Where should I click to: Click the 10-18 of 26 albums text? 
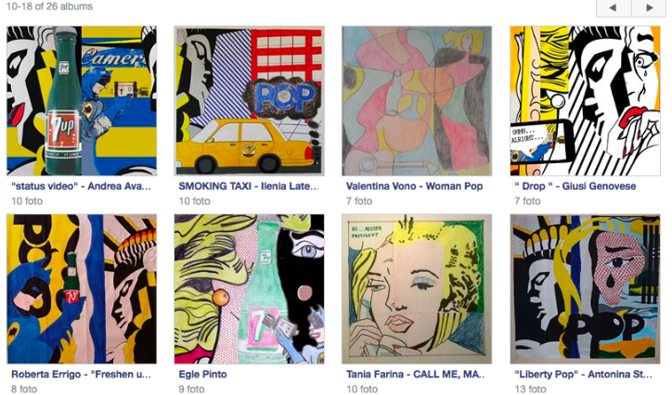click(x=50, y=6)
